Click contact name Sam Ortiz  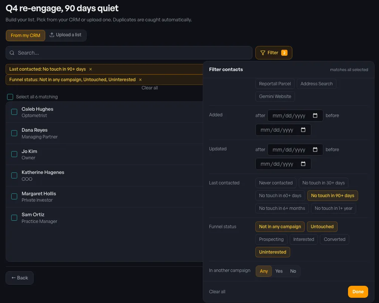[33, 215]
